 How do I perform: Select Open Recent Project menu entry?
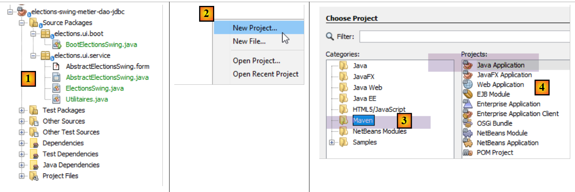pyautogui.click(x=266, y=74)
